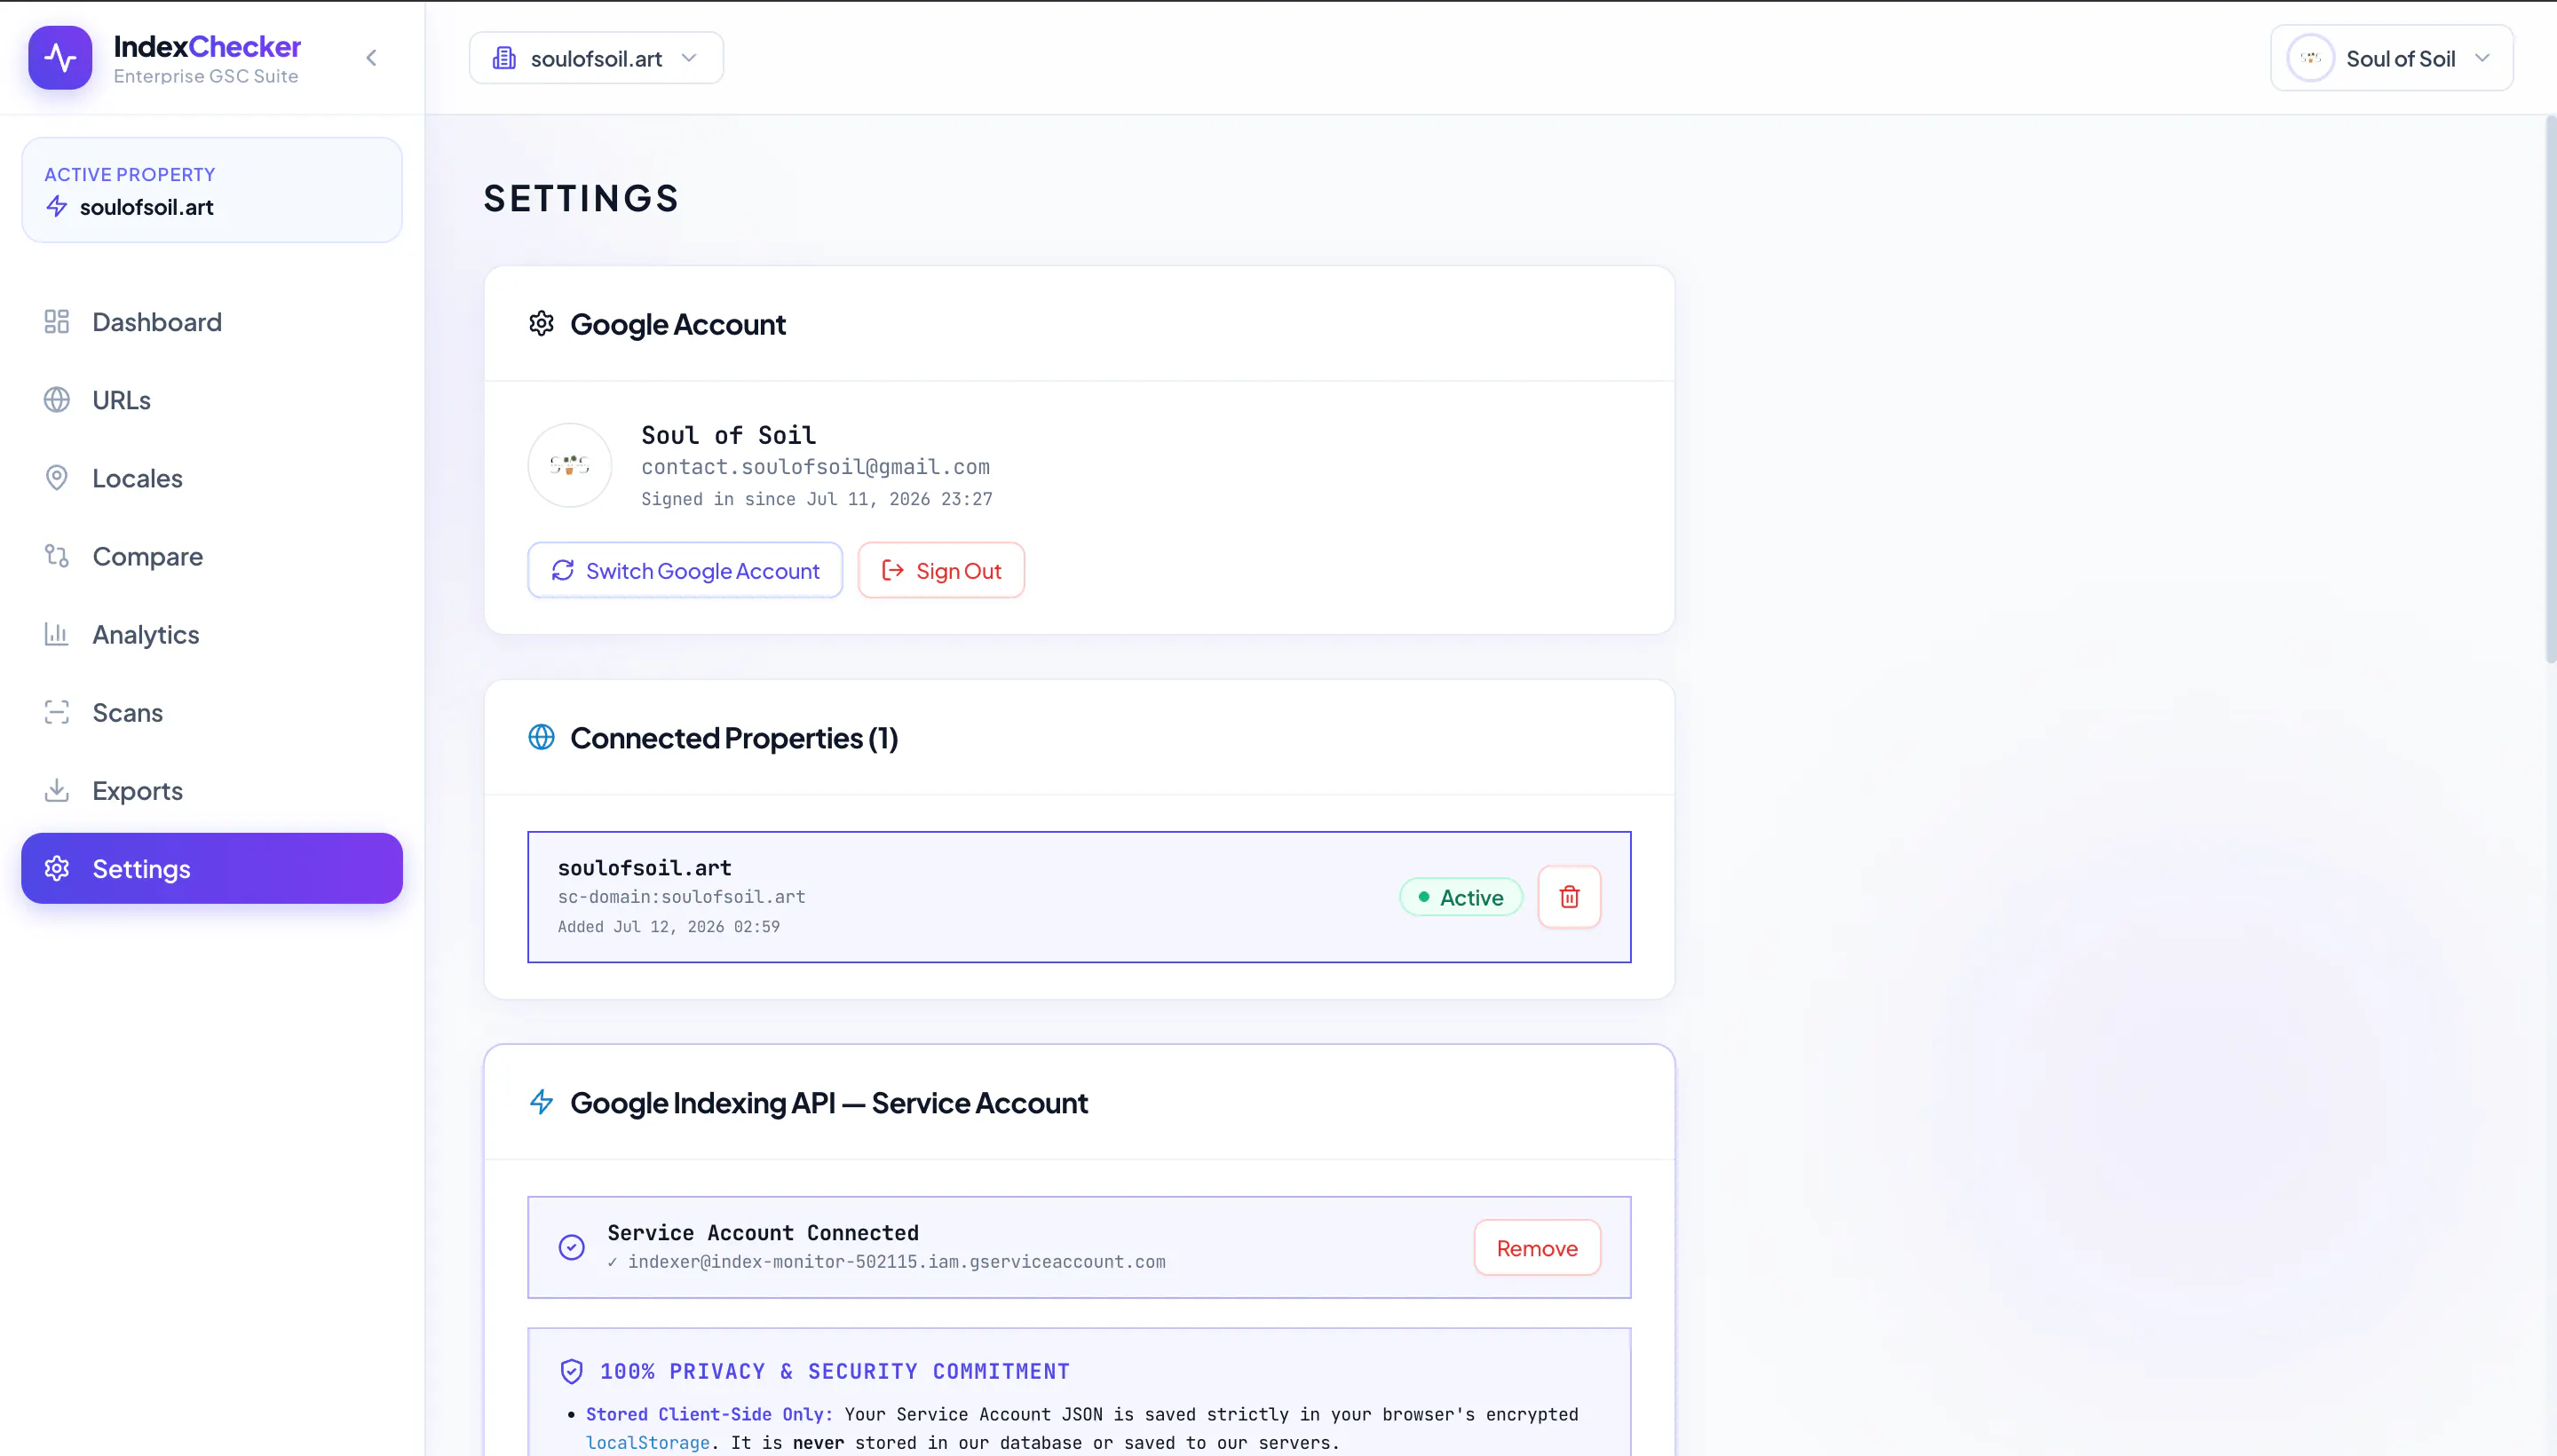The width and height of the screenshot is (2557, 1456).
Task: Delete soulofsoil.art property with trash icon
Action: pos(1569,897)
